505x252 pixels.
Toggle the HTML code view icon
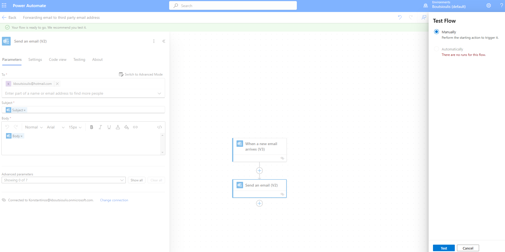(x=160, y=127)
